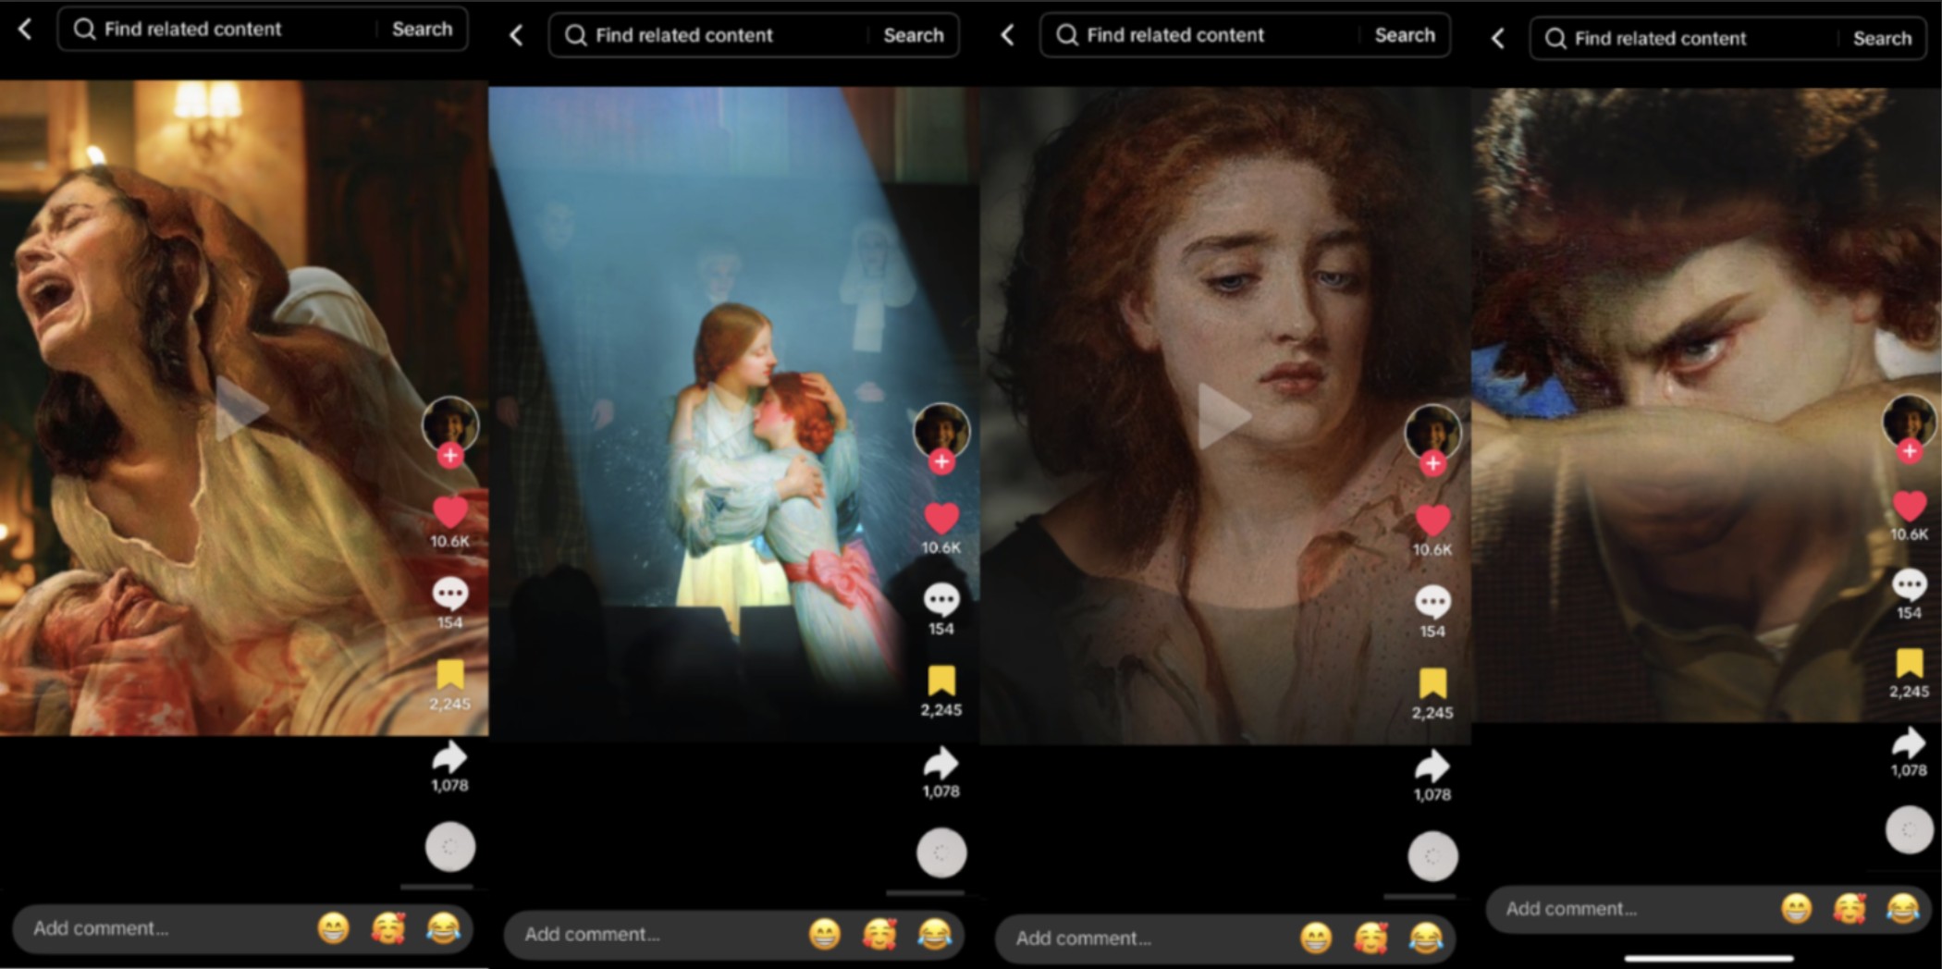Follow the creator on the embracing girls video
The width and height of the screenshot is (1942, 969).
941,461
